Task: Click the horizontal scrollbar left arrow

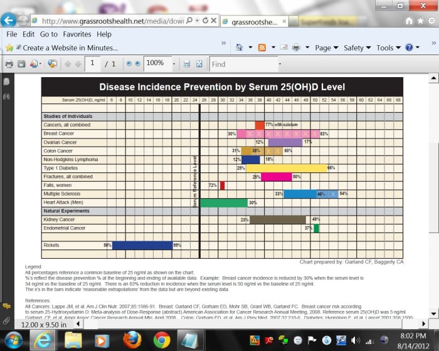Action: 78,324
